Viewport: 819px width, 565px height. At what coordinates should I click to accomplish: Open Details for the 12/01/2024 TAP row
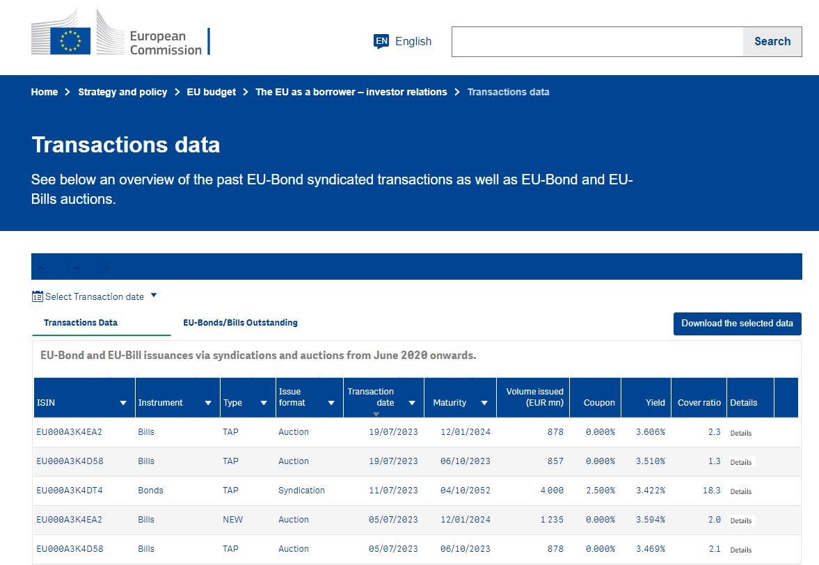[x=740, y=433]
